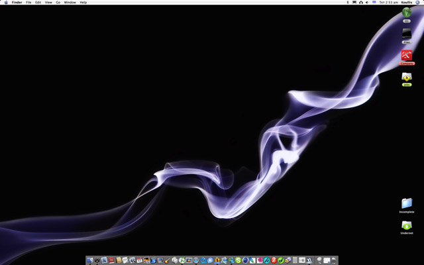
Task: Open the Koullis user switching menu
Action: (x=407, y=2)
